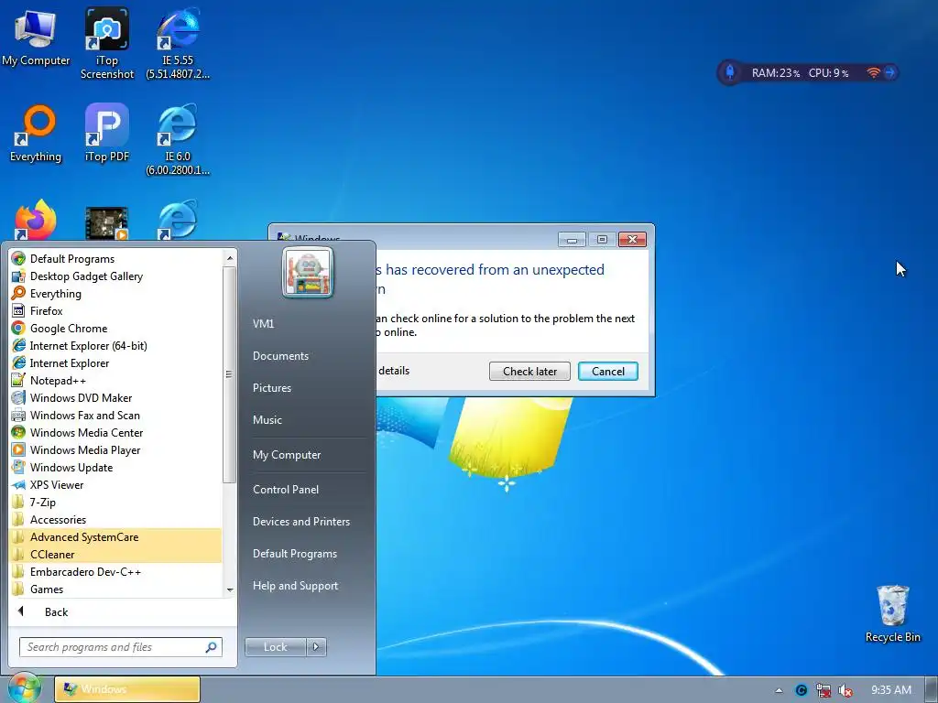Open Help and Support

click(x=296, y=586)
